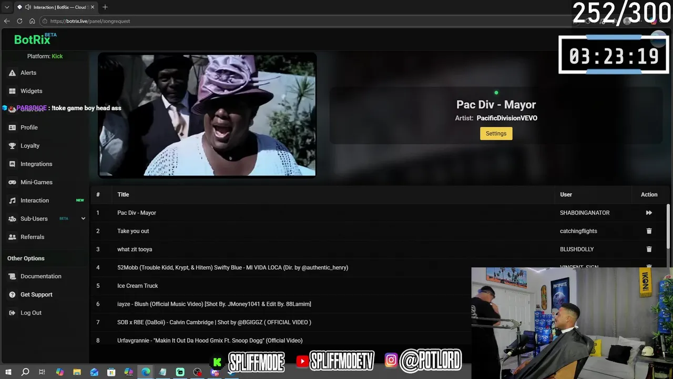The image size is (673, 379).
Task: Click user BLUSHDOLLY in the queue
Action: pos(577,249)
